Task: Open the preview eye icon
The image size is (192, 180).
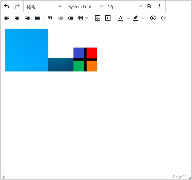Action: pyautogui.click(x=153, y=18)
